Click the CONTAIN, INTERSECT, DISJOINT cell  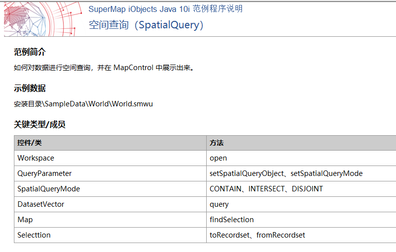[301, 189]
